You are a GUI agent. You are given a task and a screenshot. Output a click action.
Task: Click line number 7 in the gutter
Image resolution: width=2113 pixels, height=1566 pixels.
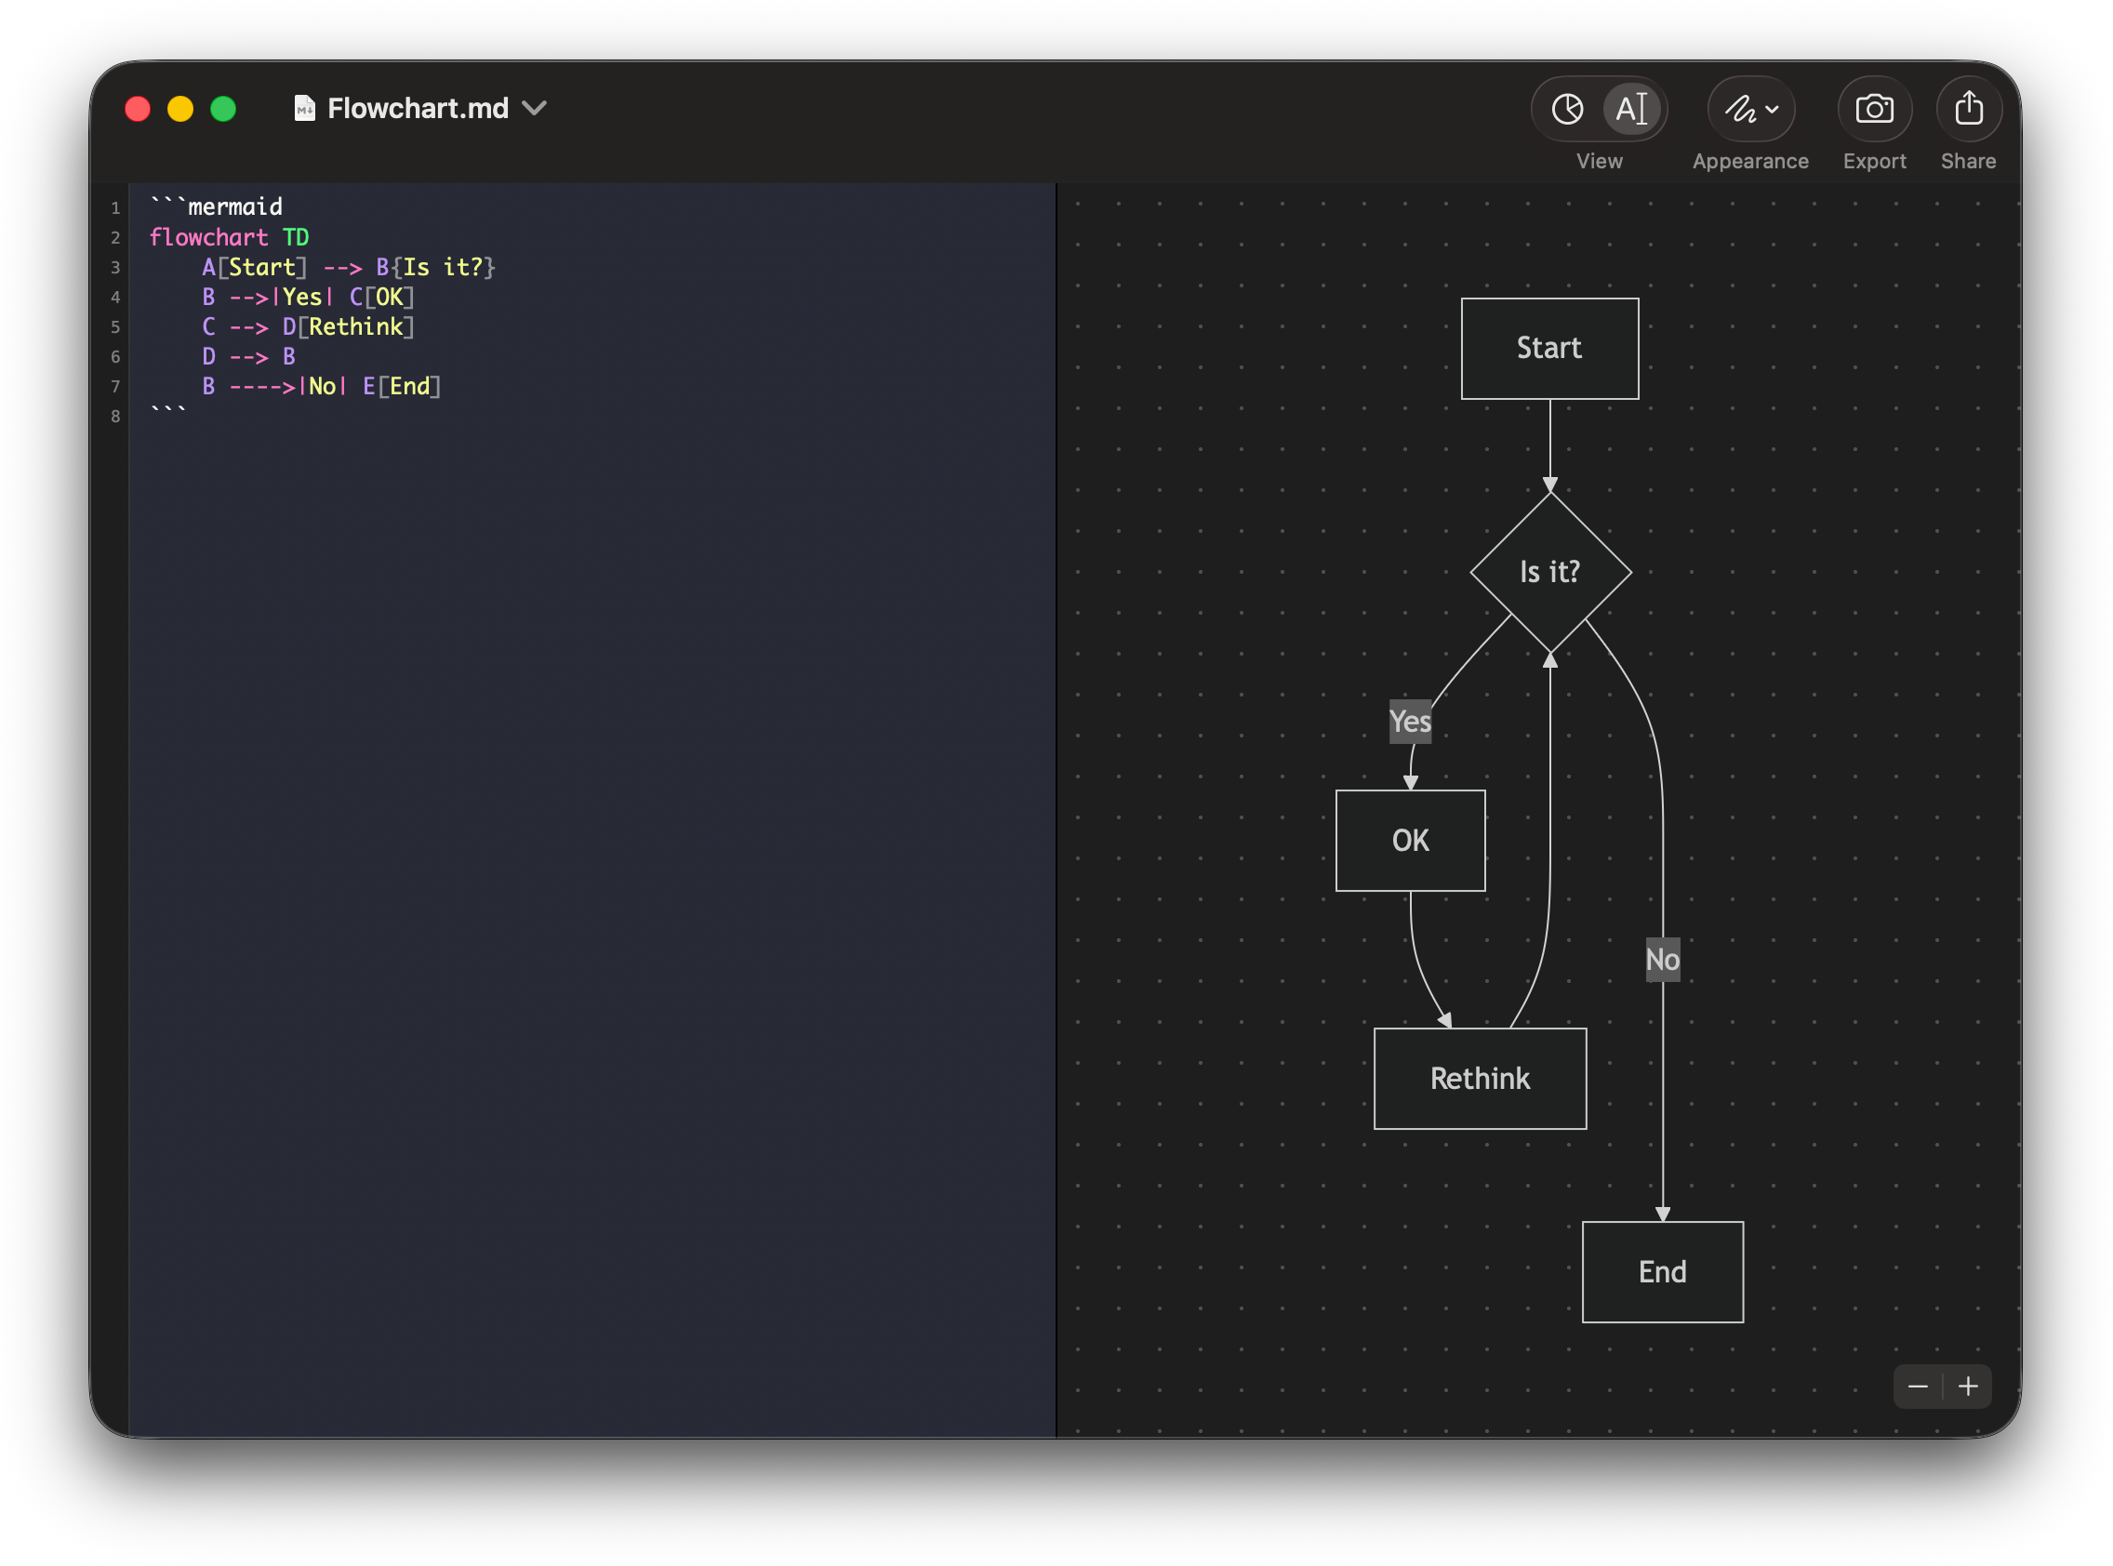pos(115,387)
